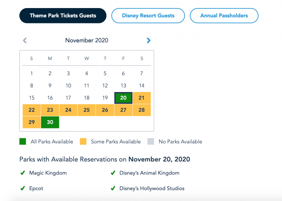This screenshot has width=282, height=201.
Task: Go to the previous month arrow
Action: pyautogui.click(x=25, y=40)
